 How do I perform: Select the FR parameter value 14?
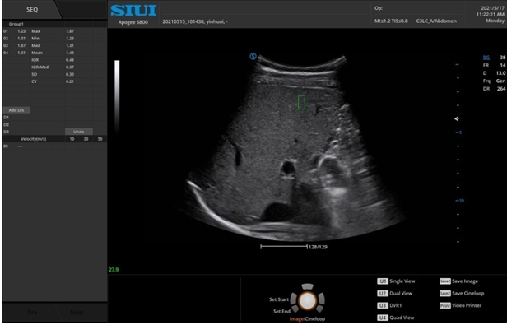point(502,65)
